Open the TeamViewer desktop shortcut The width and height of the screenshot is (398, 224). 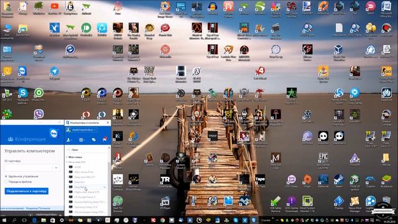coord(23,73)
